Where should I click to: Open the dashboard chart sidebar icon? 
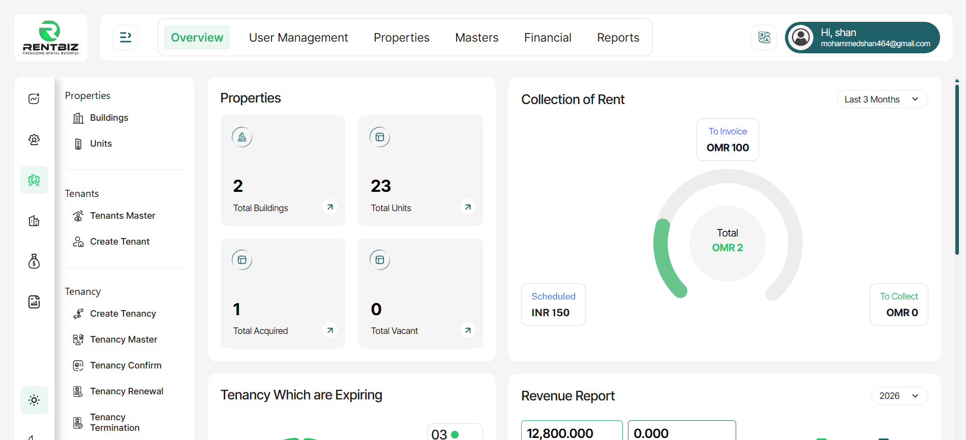[x=34, y=99]
